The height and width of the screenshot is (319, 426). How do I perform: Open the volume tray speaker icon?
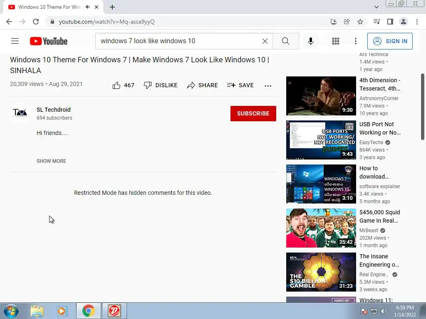tap(384, 311)
